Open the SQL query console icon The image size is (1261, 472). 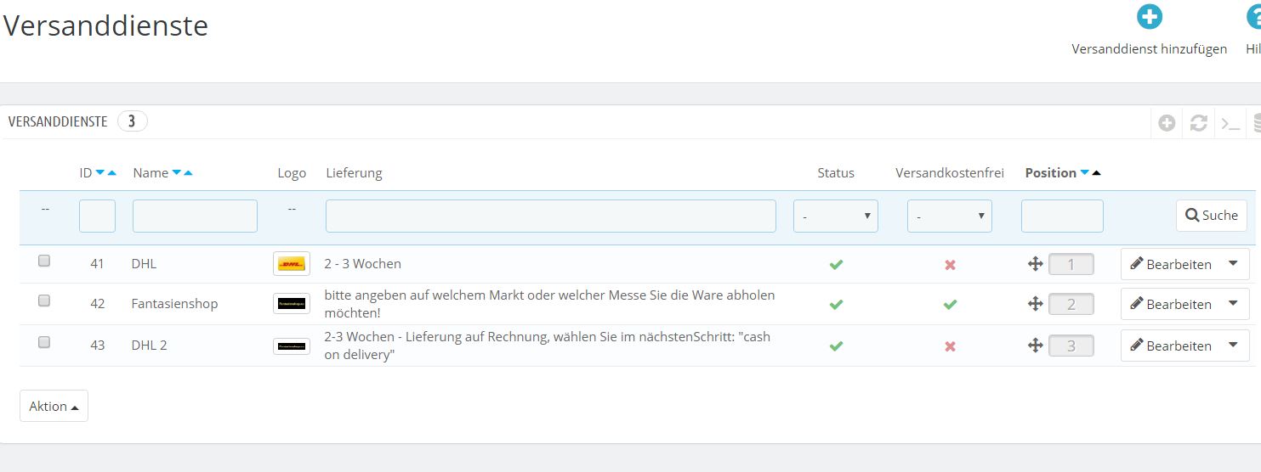tap(1230, 123)
